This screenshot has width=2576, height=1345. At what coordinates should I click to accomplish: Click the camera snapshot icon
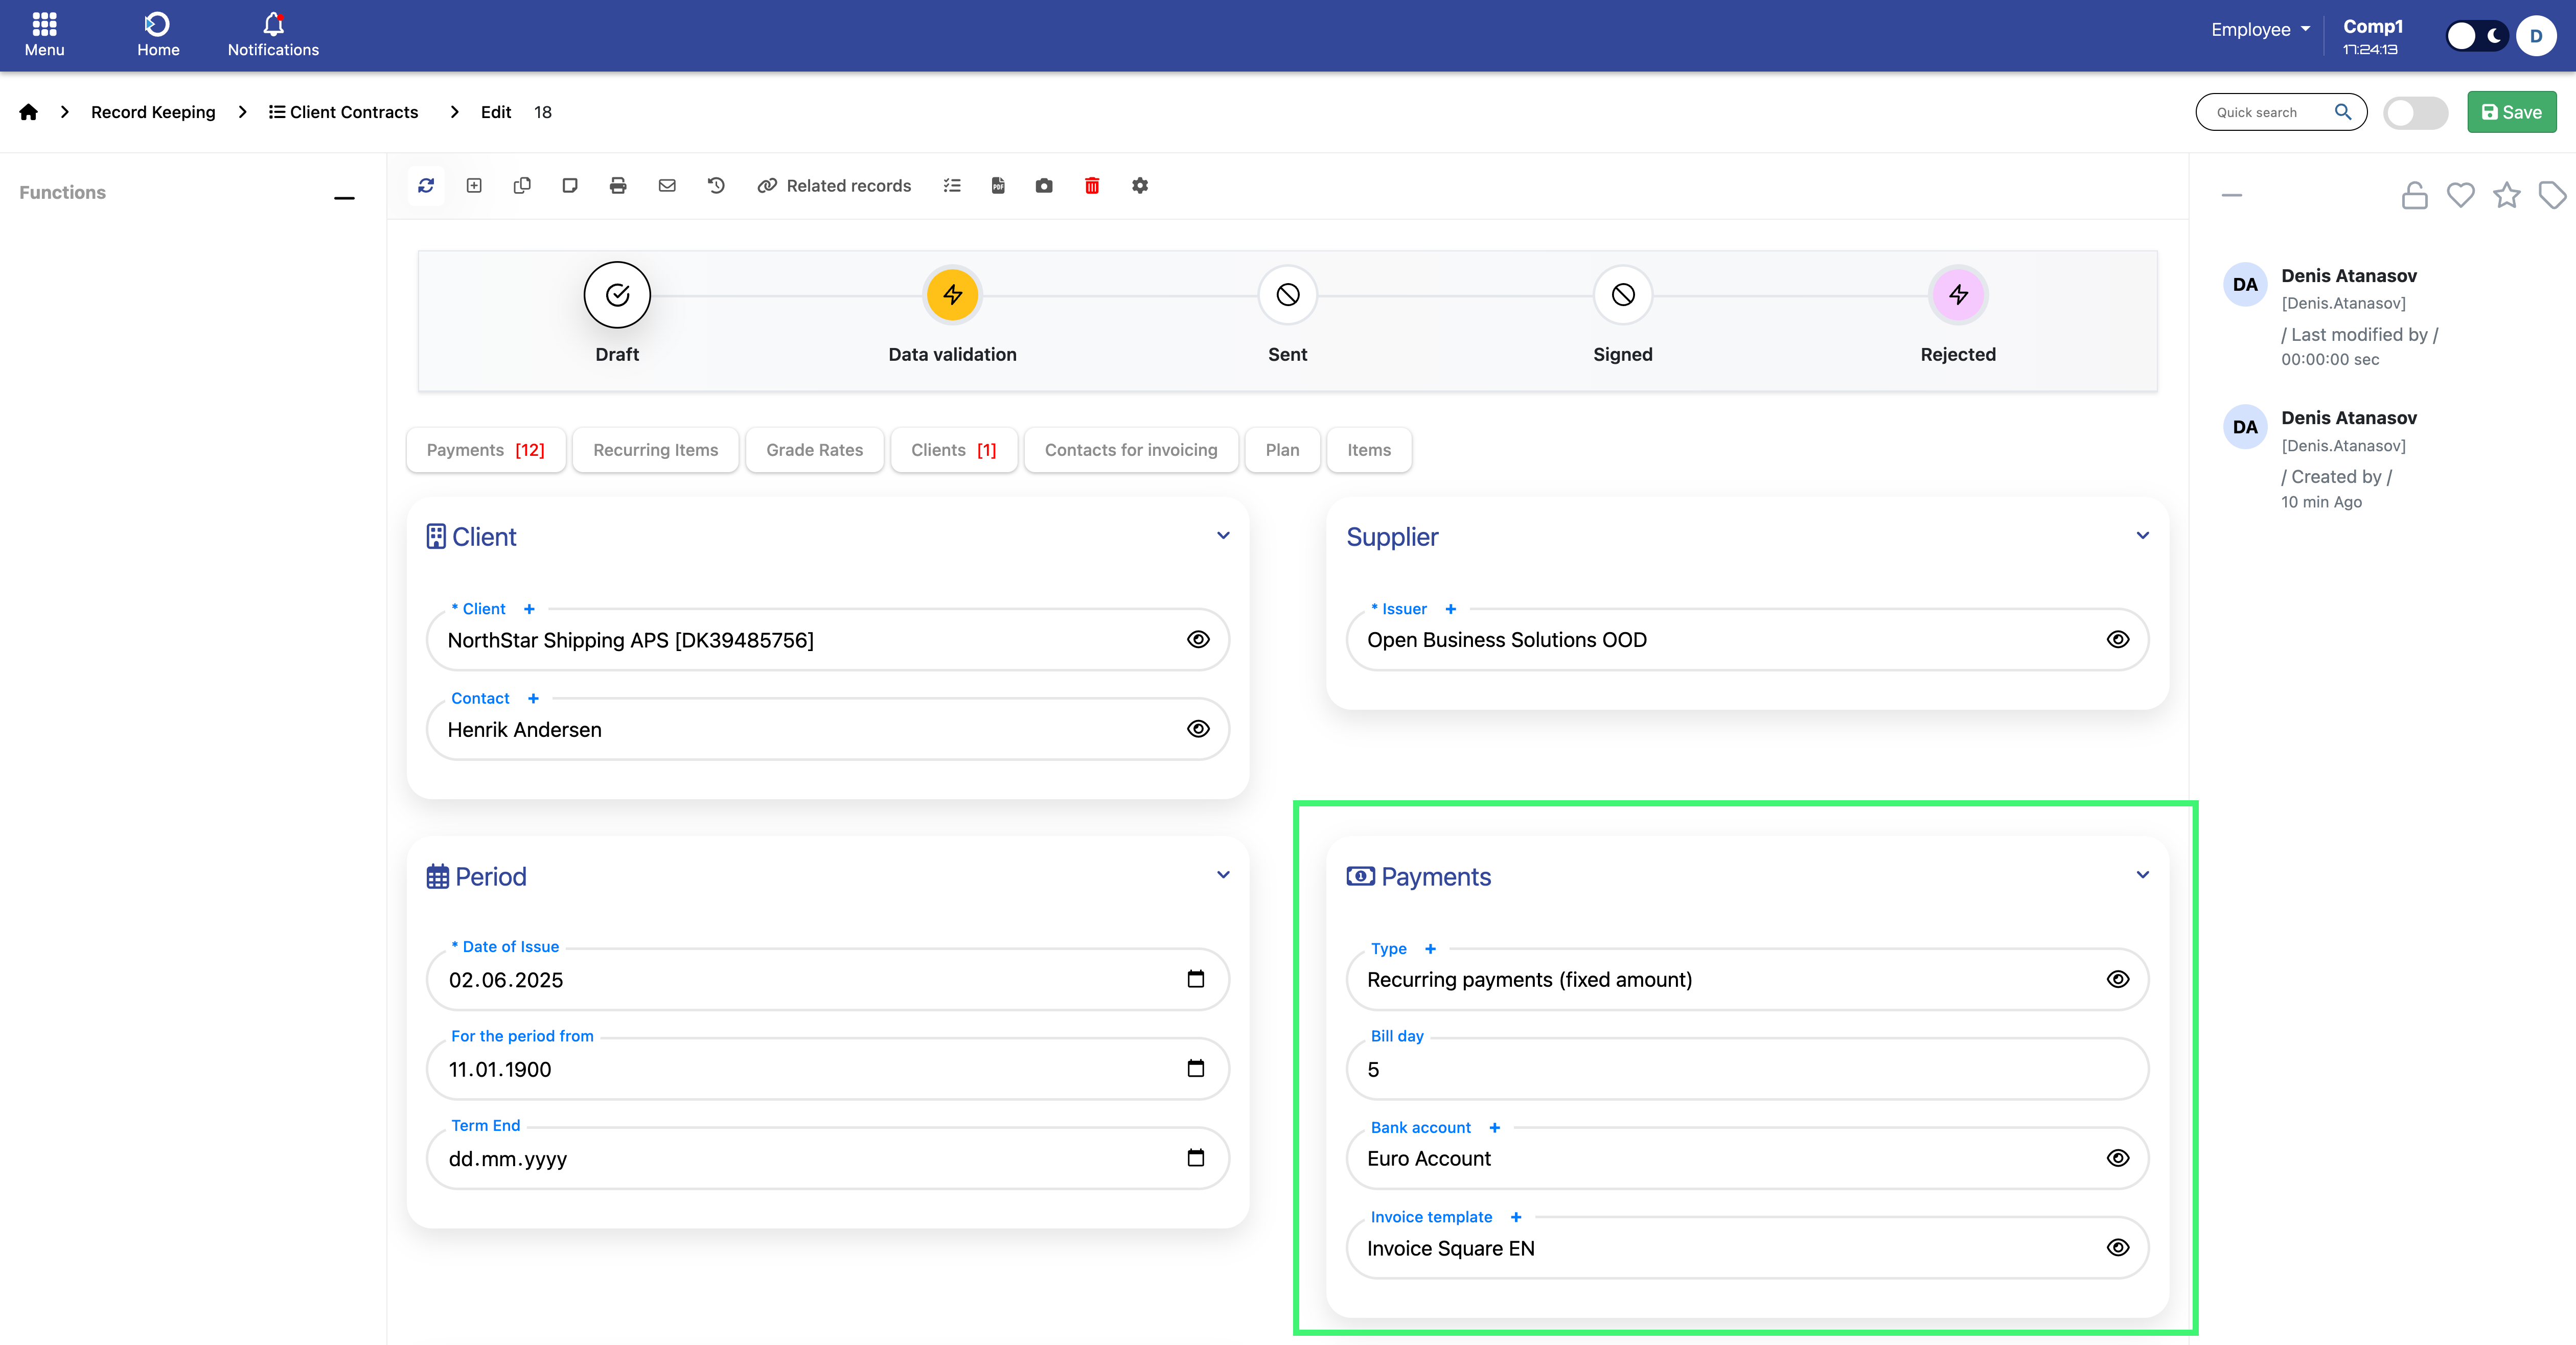[1044, 185]
